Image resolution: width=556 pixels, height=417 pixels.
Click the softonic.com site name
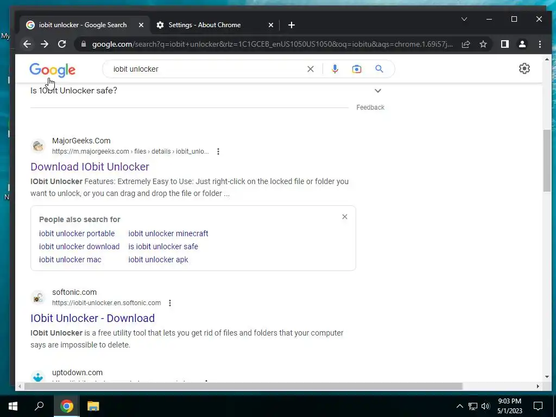(74, 292)
